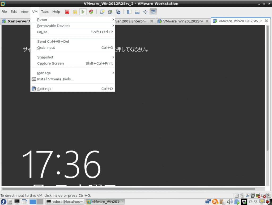Click the VMware Workstation tray icon
Viewport: 272px width, 205px height.
(237, 202)
